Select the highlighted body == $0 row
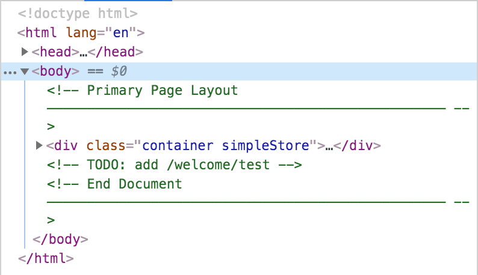 [x=239, y=71]
